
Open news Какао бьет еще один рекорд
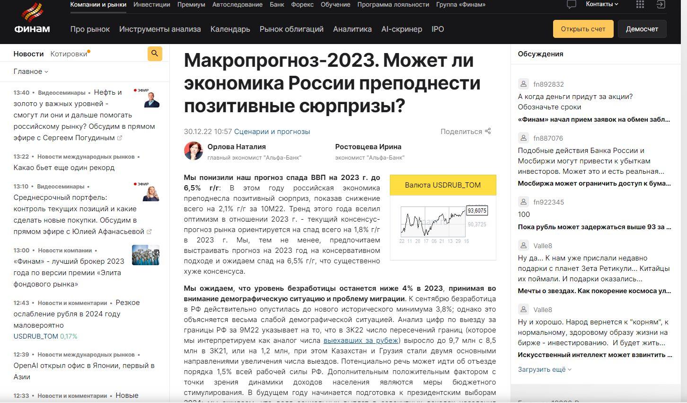[x=64, y=168]
